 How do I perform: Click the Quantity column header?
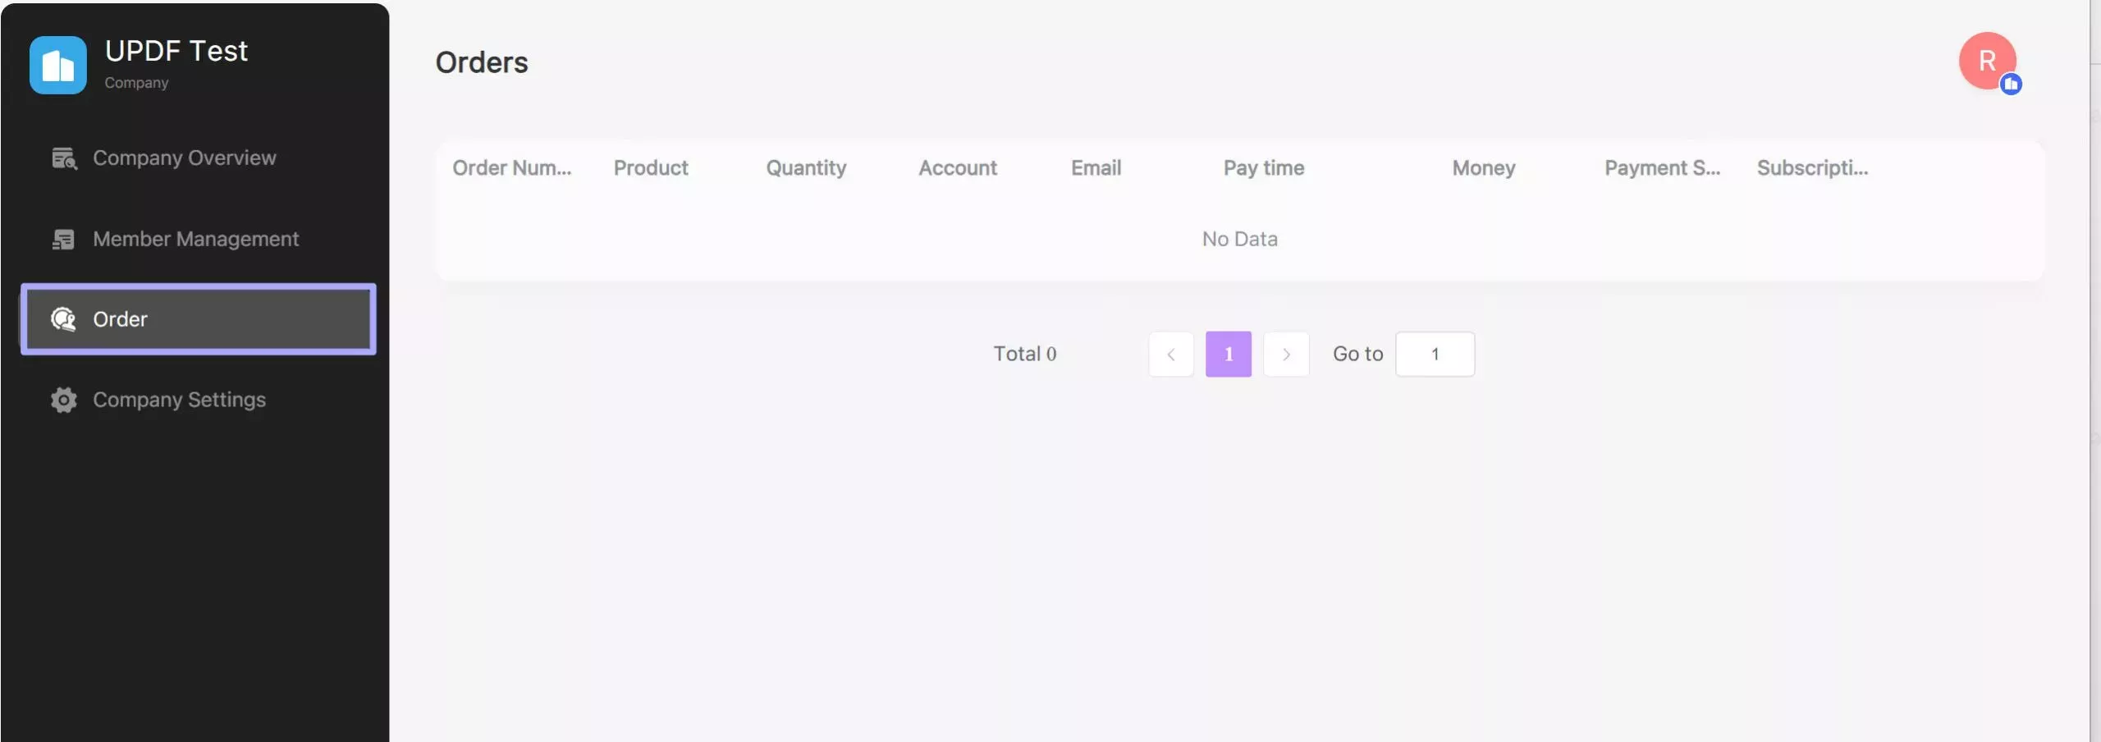806,167
